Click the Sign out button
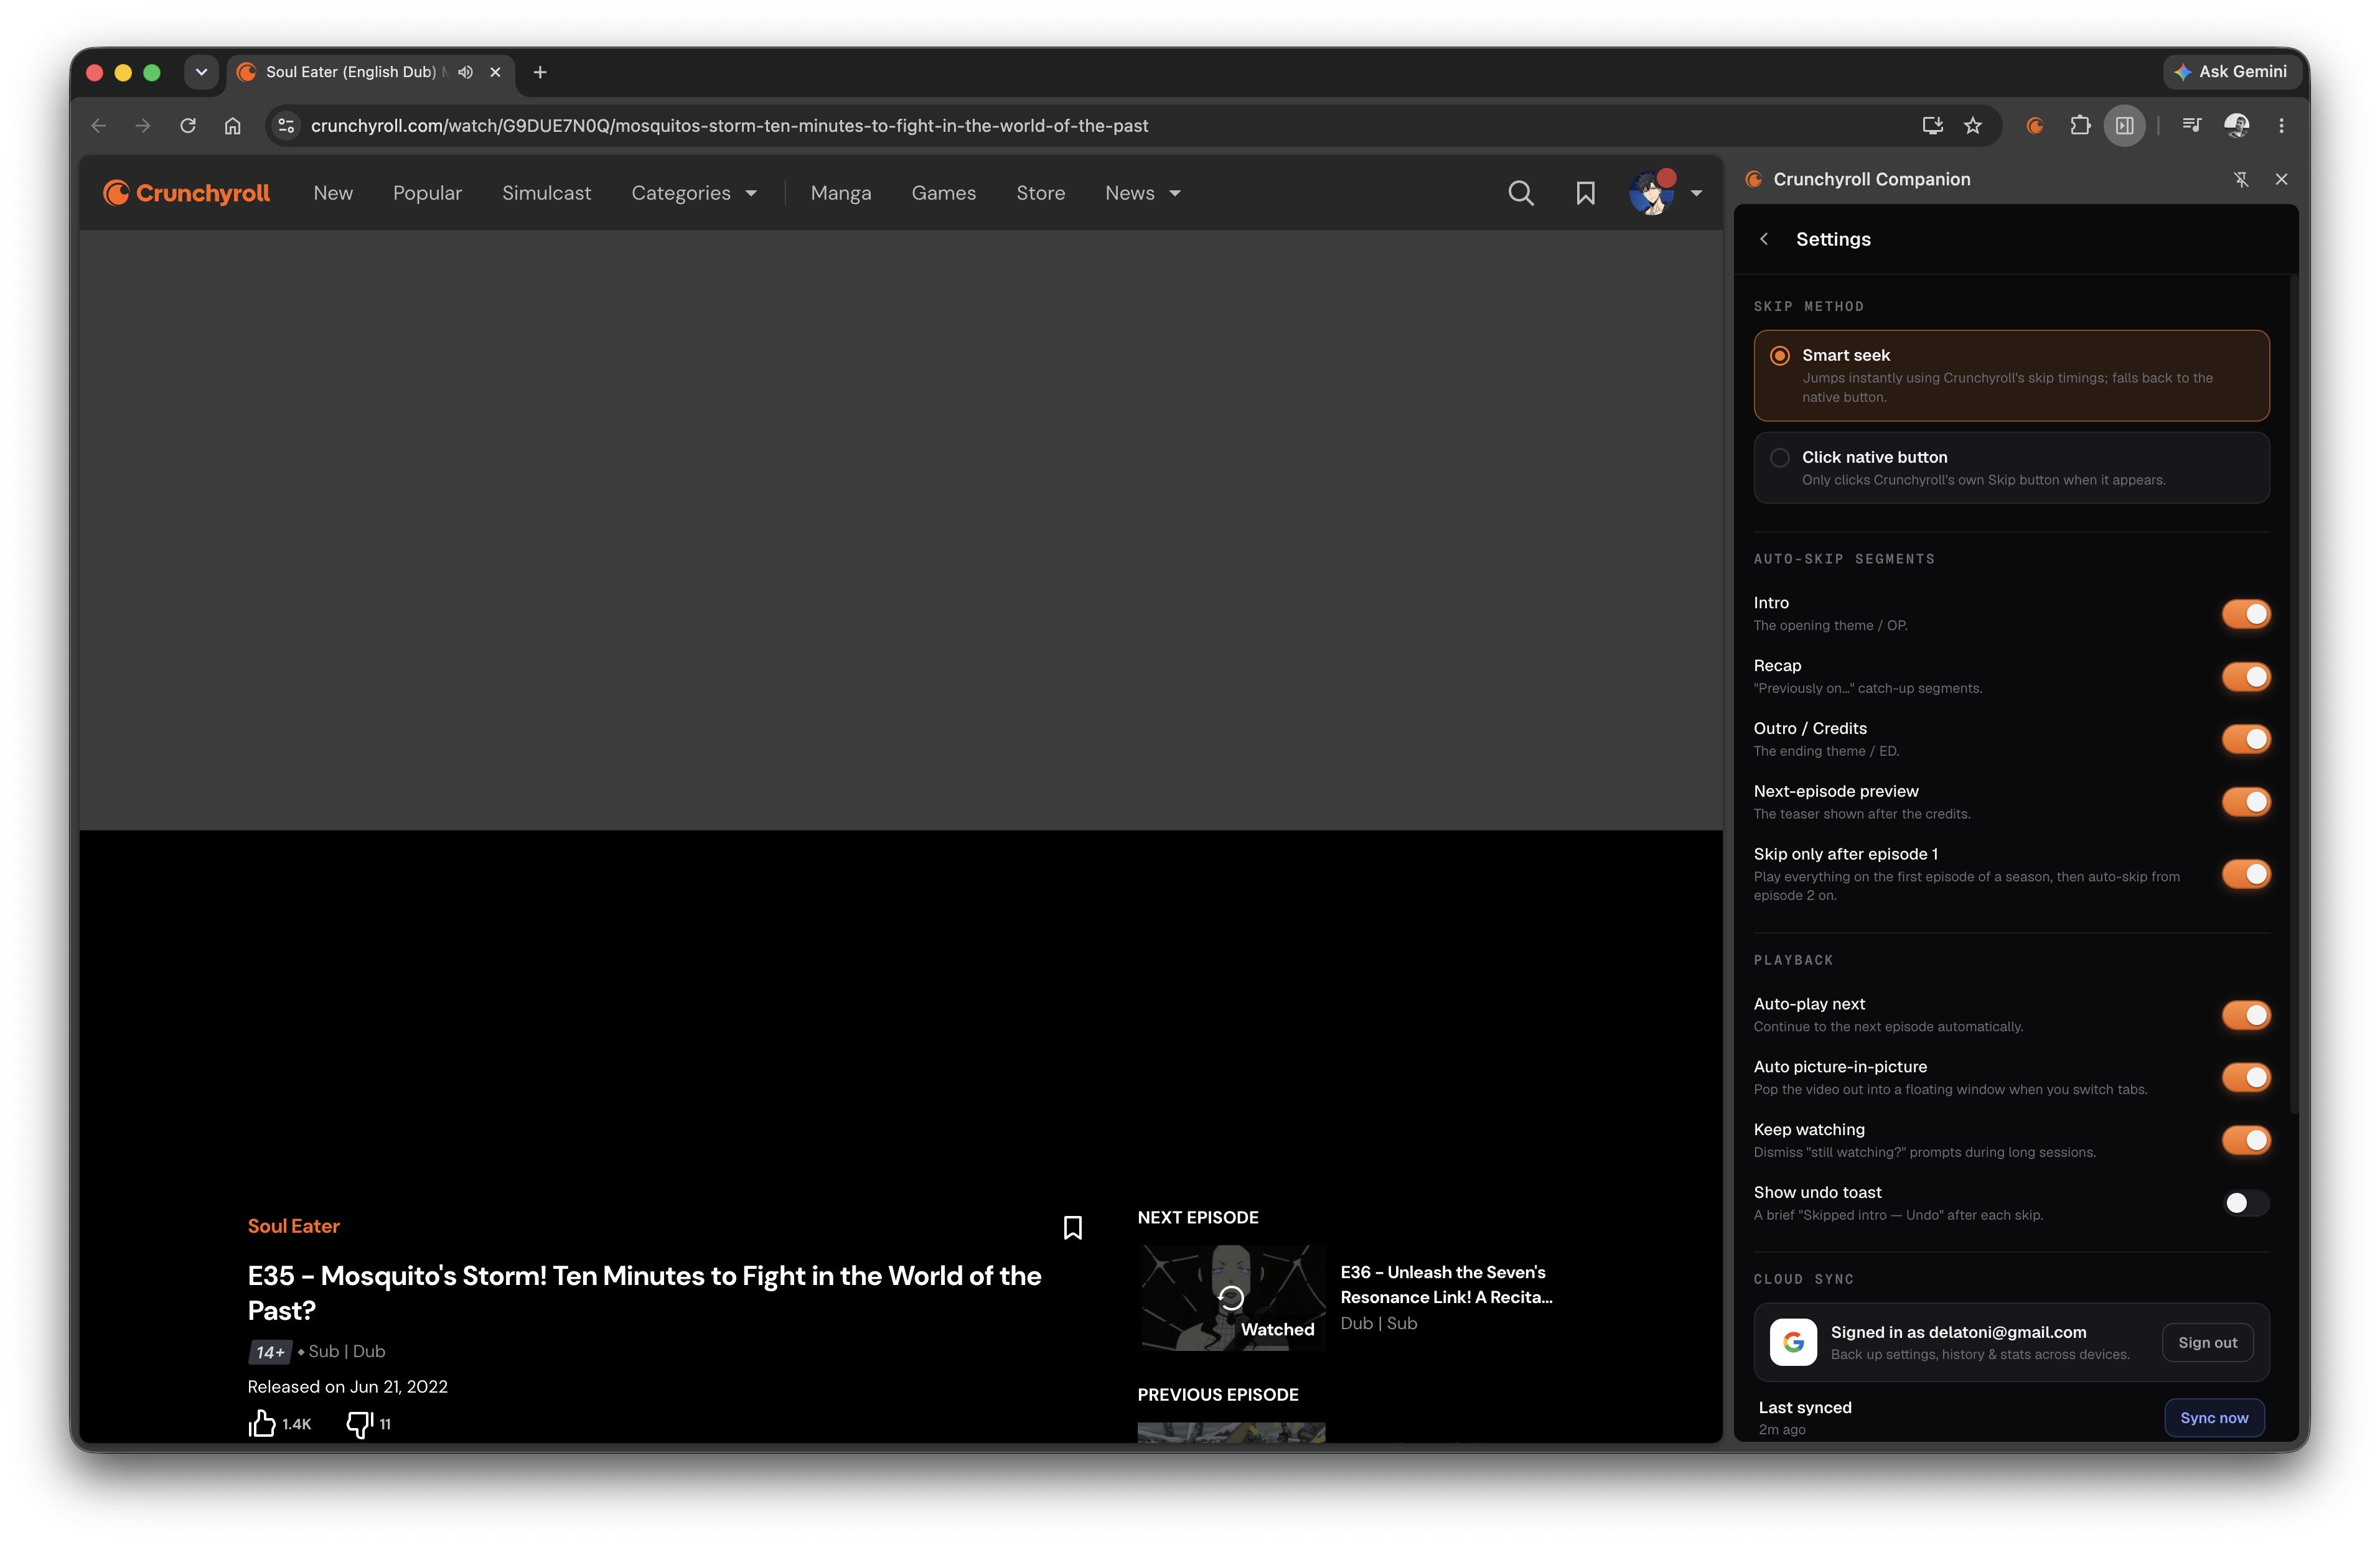The width and height of the screenshot is (2380, 1545). pos(2208,1343)
